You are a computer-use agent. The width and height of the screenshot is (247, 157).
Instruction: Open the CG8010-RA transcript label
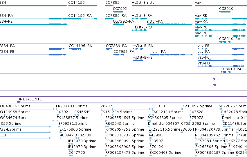point(230,39)
